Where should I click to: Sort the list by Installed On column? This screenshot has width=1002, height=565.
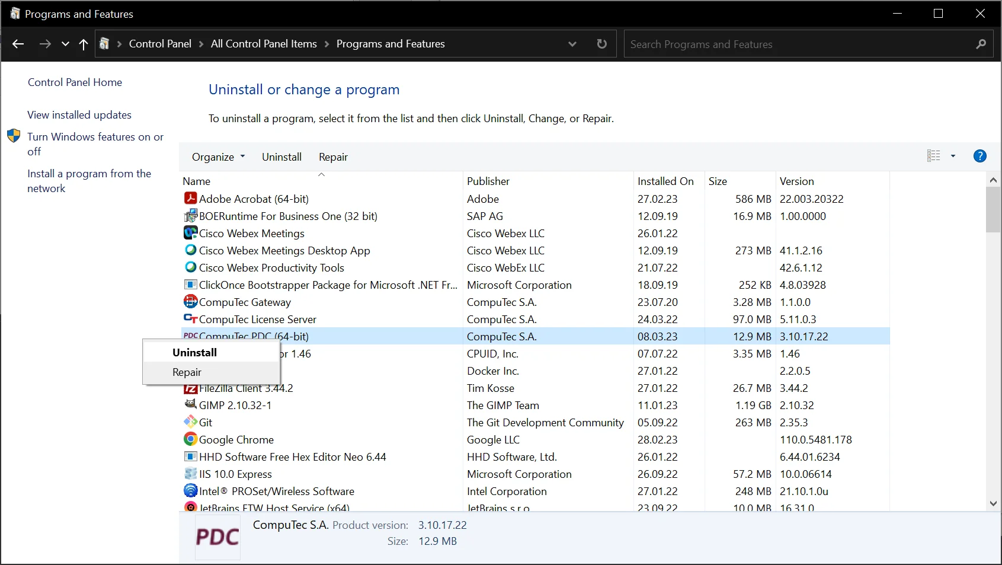tap(665, 181)
